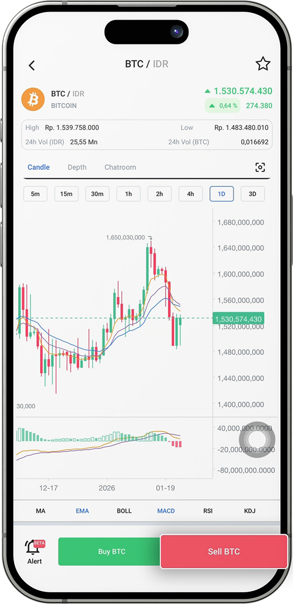Screen dimensions: 293x604
Task: Toggle the MACD indicator
Action: click(166, 511)
